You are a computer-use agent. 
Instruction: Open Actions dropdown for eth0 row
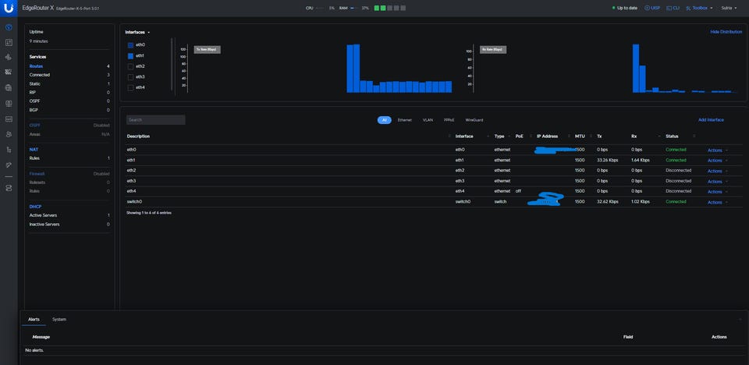(x=718, y=151)
